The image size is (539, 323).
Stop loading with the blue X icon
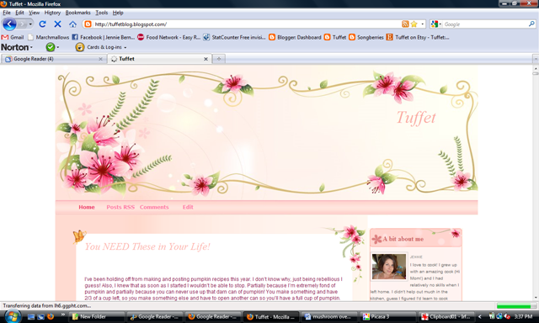tap(57, 24)
